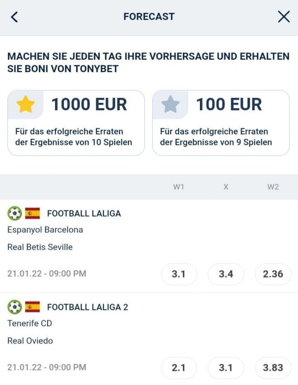Viewport: 298px width, 385px height.
Task: Open the 1000 EUR bonus card
Action: pos(76,123)
